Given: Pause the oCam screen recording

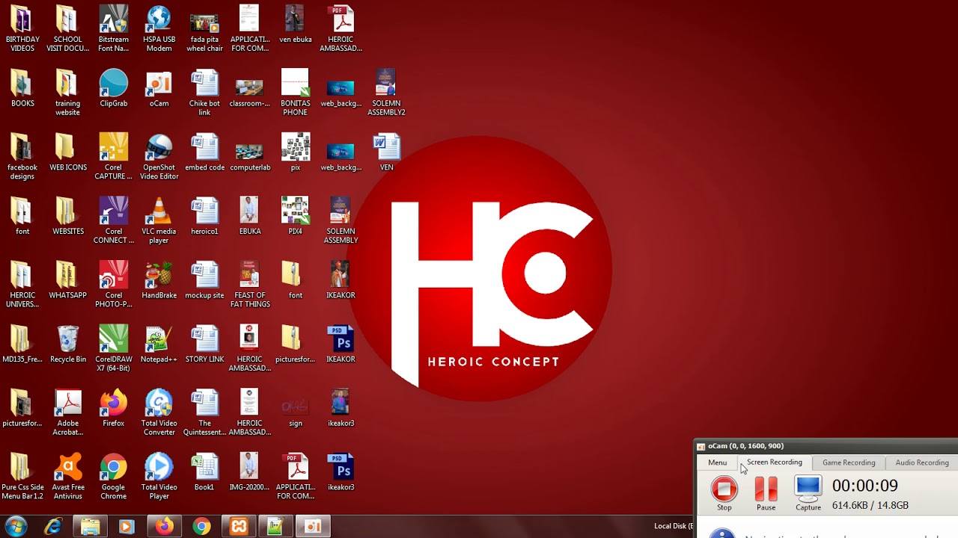Looking at the screenshot, I should click(766, 493).
